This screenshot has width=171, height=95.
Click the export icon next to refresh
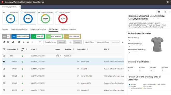[x=8, y=42]
